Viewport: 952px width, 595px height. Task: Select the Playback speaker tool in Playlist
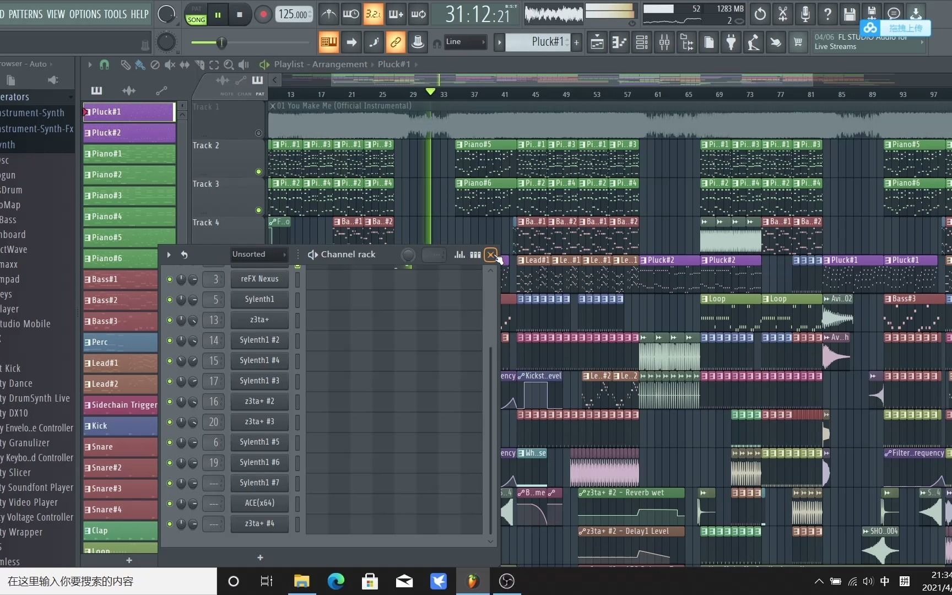point(244,65)
